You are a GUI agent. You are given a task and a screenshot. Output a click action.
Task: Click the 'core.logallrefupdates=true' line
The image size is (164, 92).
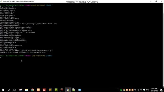(11, 45)
